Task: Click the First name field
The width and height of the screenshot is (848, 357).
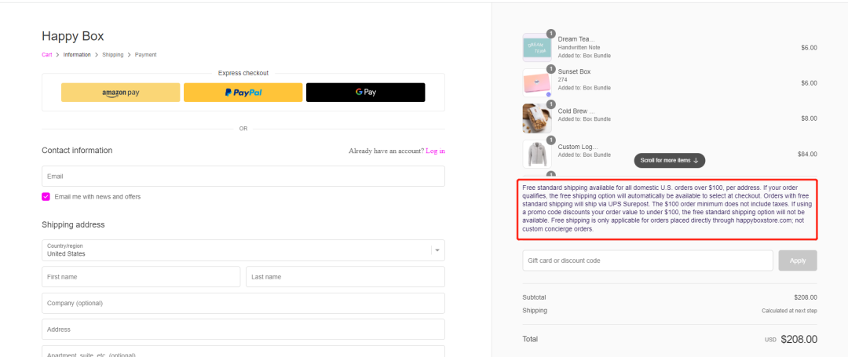Action: (141, 277)
